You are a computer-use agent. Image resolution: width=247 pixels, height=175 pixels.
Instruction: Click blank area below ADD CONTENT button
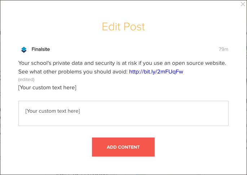pyautogui.click(x=123, y=165)
